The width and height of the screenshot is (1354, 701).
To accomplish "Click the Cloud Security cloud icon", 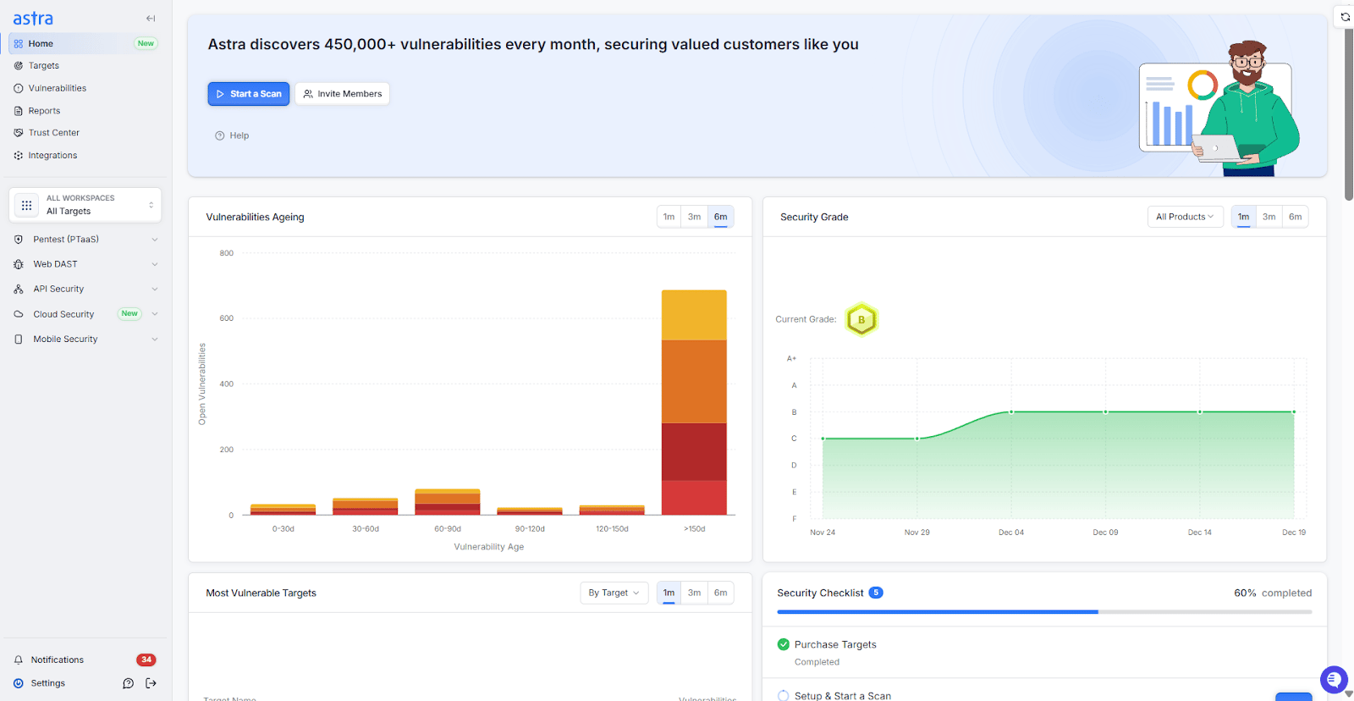I will [19, 314].
